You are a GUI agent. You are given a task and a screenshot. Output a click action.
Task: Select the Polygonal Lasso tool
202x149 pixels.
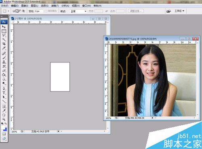4,35
